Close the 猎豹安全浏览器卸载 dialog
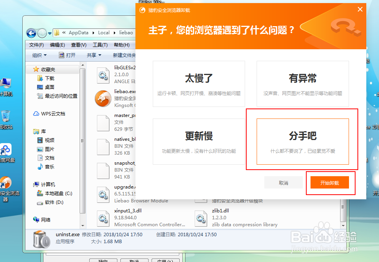This screenshot has width=379, height=262. pyautogui.click(x=360, y=9)
